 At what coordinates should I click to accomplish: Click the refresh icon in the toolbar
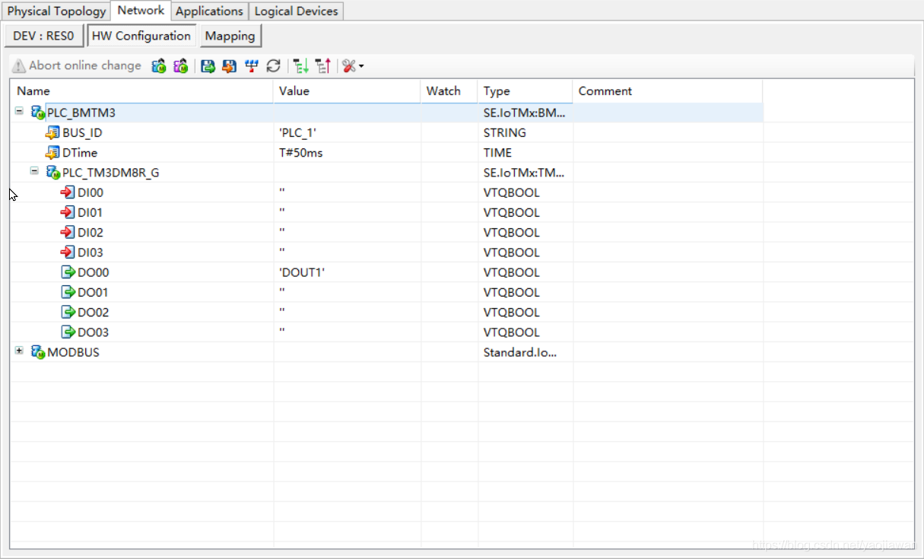[x=274, y=66]
